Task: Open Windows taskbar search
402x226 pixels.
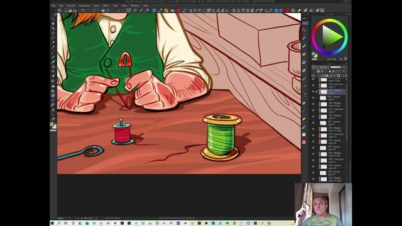Action: pyautogui.click(x=59, y=223)
